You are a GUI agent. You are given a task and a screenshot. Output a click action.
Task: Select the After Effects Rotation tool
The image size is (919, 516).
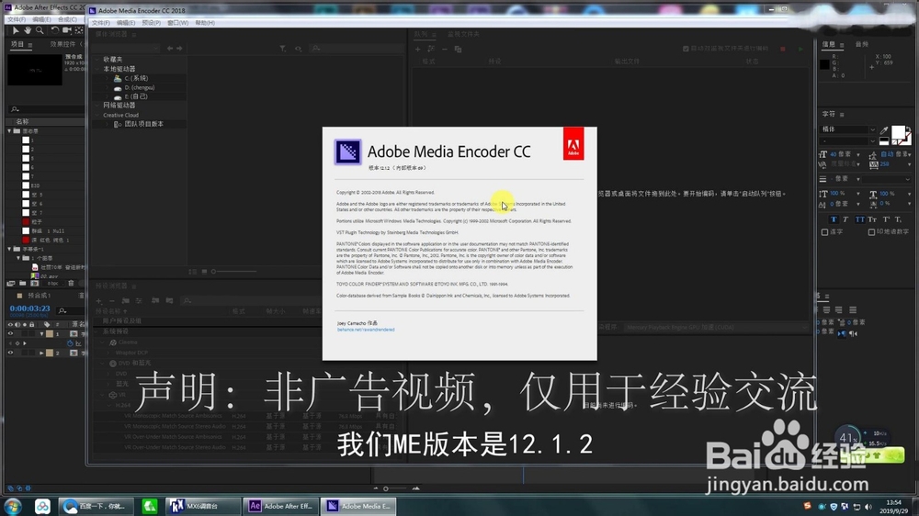(x=54, y=30)
